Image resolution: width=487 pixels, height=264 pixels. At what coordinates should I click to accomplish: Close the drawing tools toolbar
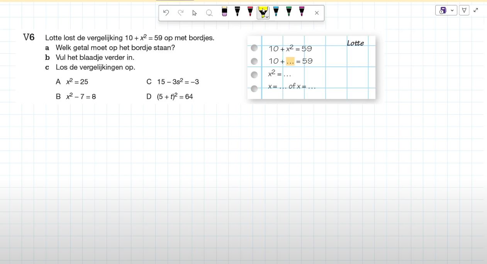tap(317, 13)
